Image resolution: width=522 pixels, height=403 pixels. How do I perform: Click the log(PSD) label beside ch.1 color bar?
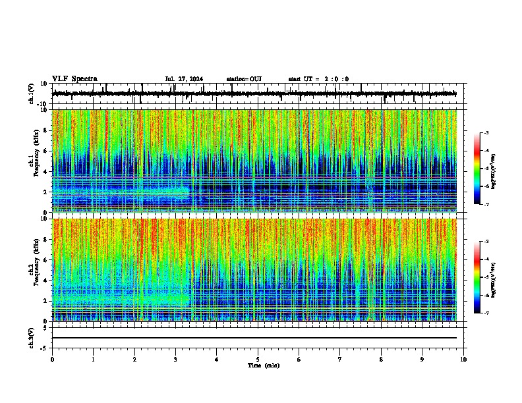493,171
